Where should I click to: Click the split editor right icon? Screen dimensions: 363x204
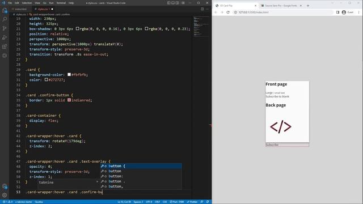pos(202,9)
